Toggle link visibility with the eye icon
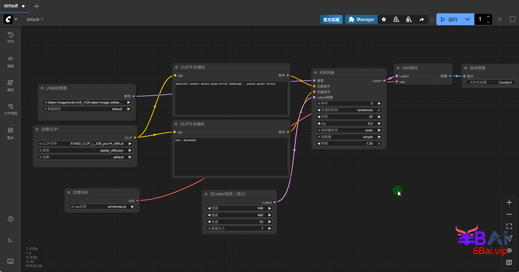The height and width of the screenshot is (272, 519). 509,250
